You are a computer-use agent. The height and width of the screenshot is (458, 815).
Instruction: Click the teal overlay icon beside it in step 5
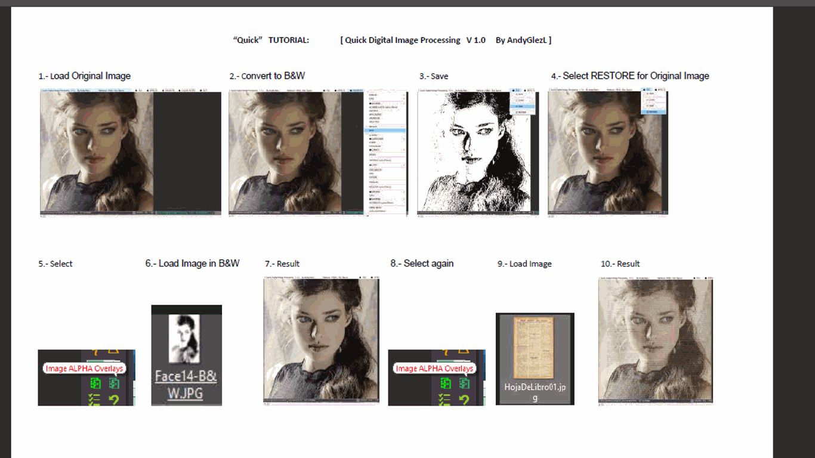pyautogui.click(x=114, y=383)
